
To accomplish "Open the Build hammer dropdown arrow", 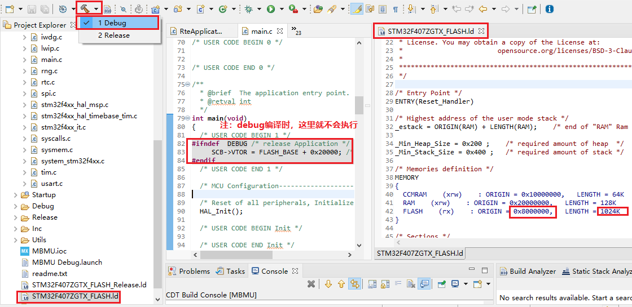I will pyautogui.click(x=96, y=9).
